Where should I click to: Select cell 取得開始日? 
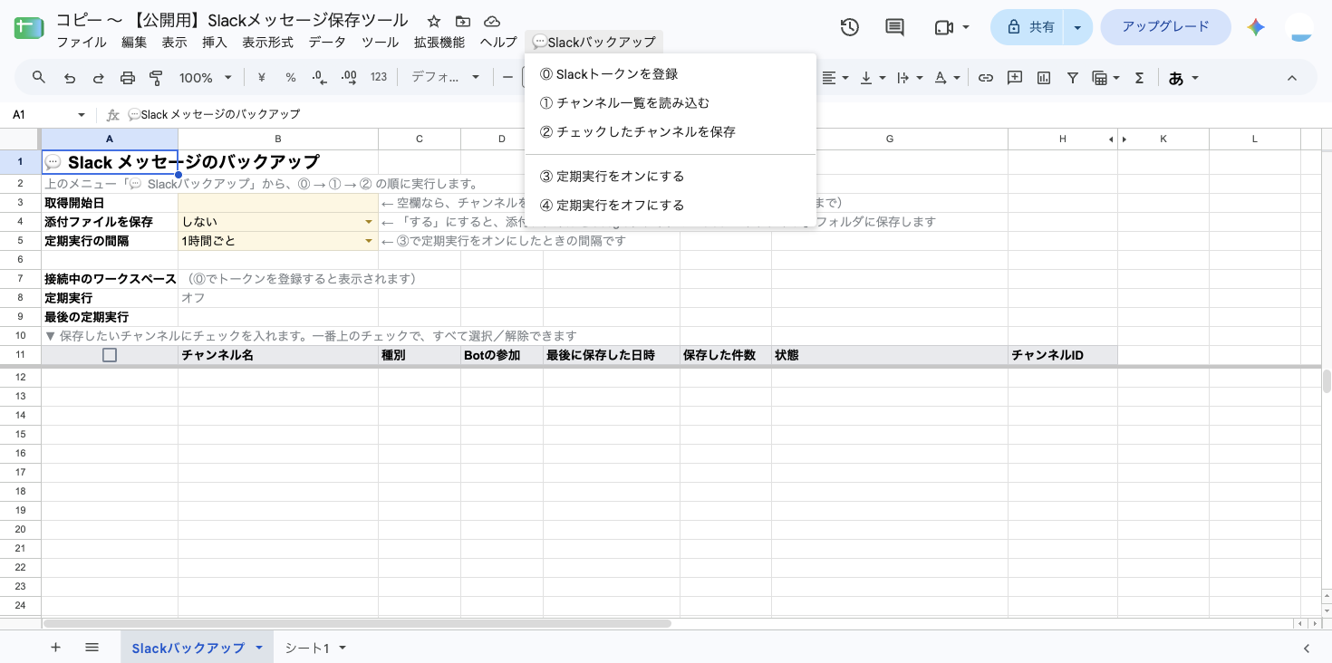(x=110, y=203)
